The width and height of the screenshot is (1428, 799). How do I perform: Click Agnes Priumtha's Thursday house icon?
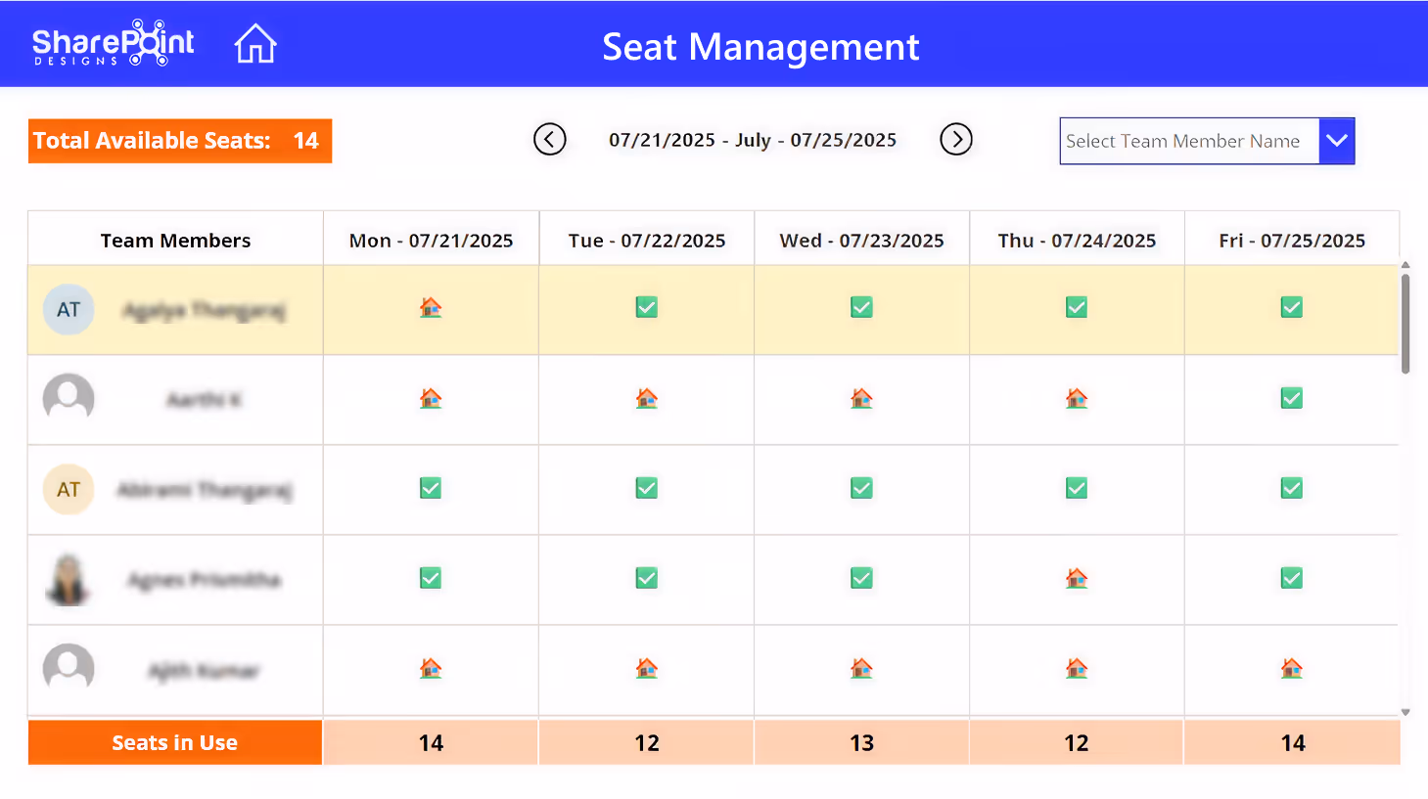[1076, 578]
